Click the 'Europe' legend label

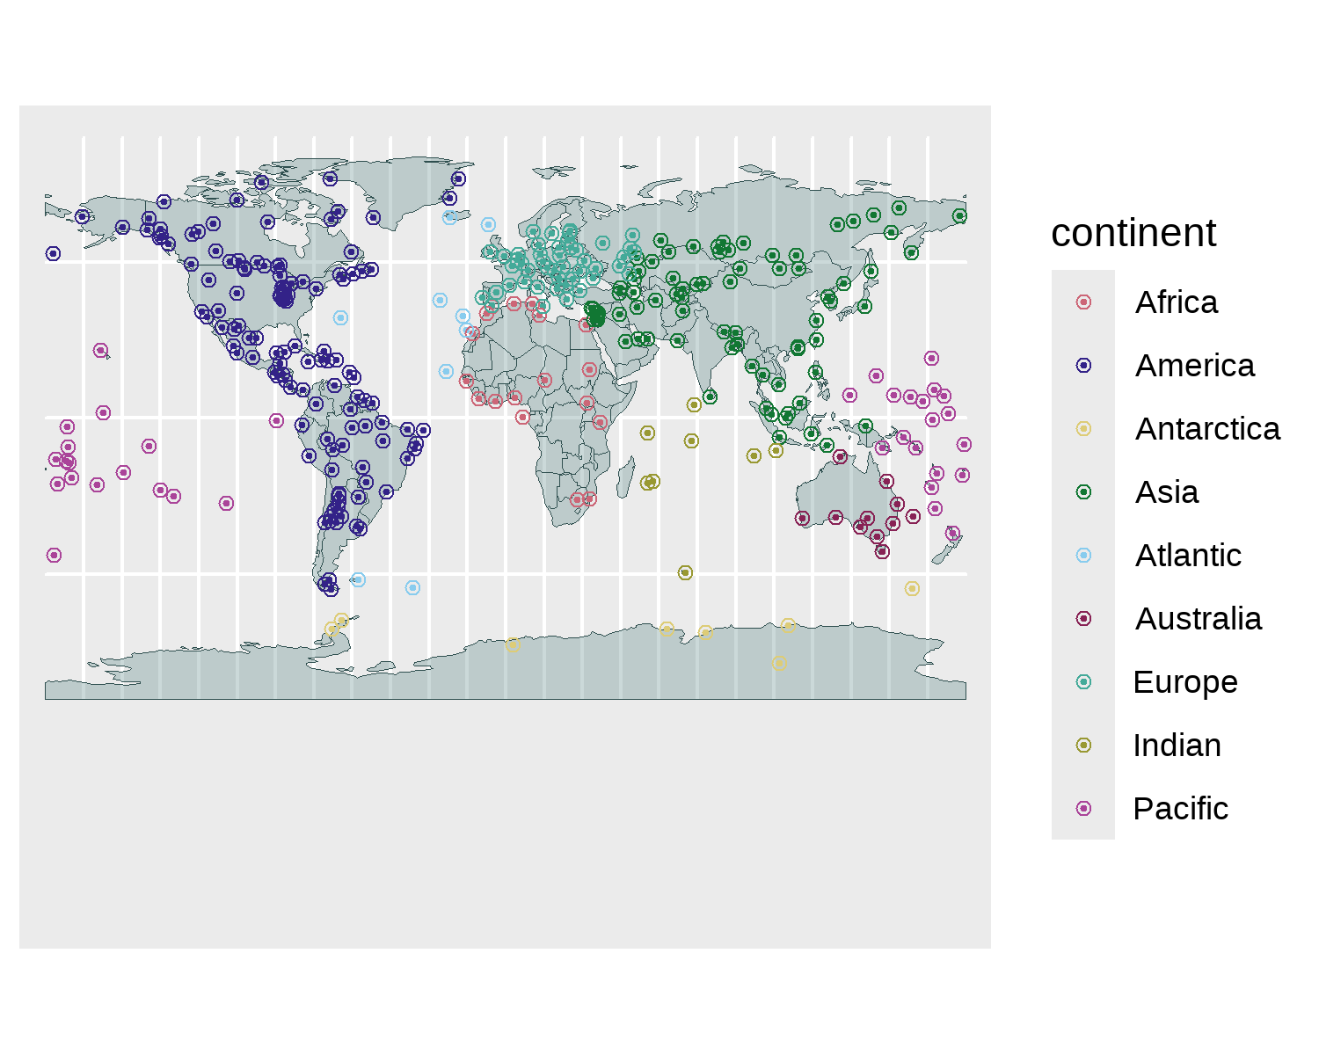pyautogui.click(x=1185, y=682)
